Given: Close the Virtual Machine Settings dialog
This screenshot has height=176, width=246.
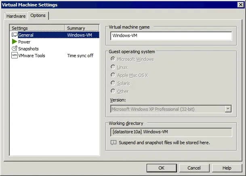Looking at the screenshot, I should [x=240, y=5].
